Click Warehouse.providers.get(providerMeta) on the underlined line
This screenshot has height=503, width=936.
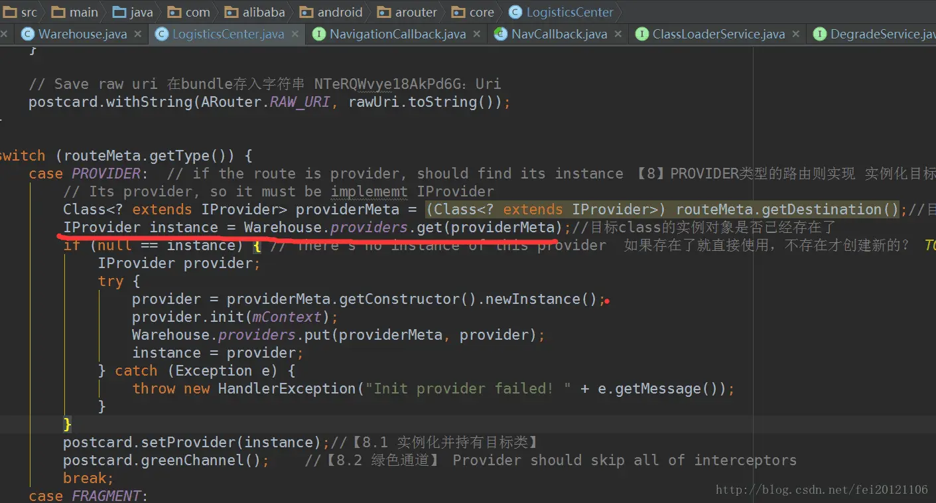point(403,228)
